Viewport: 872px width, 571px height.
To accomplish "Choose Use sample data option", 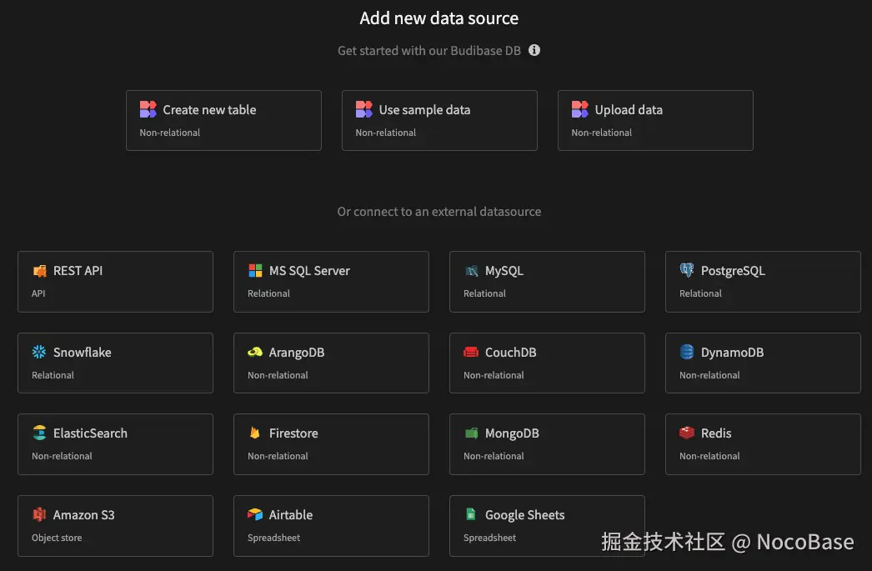I will point(439,120).
